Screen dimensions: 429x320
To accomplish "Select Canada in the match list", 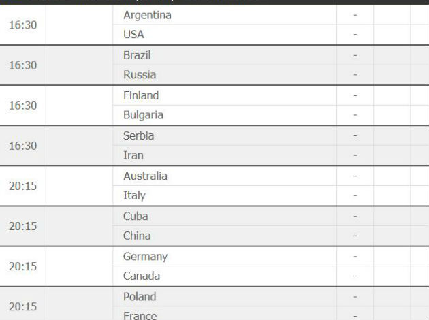I will coord(142,276).
